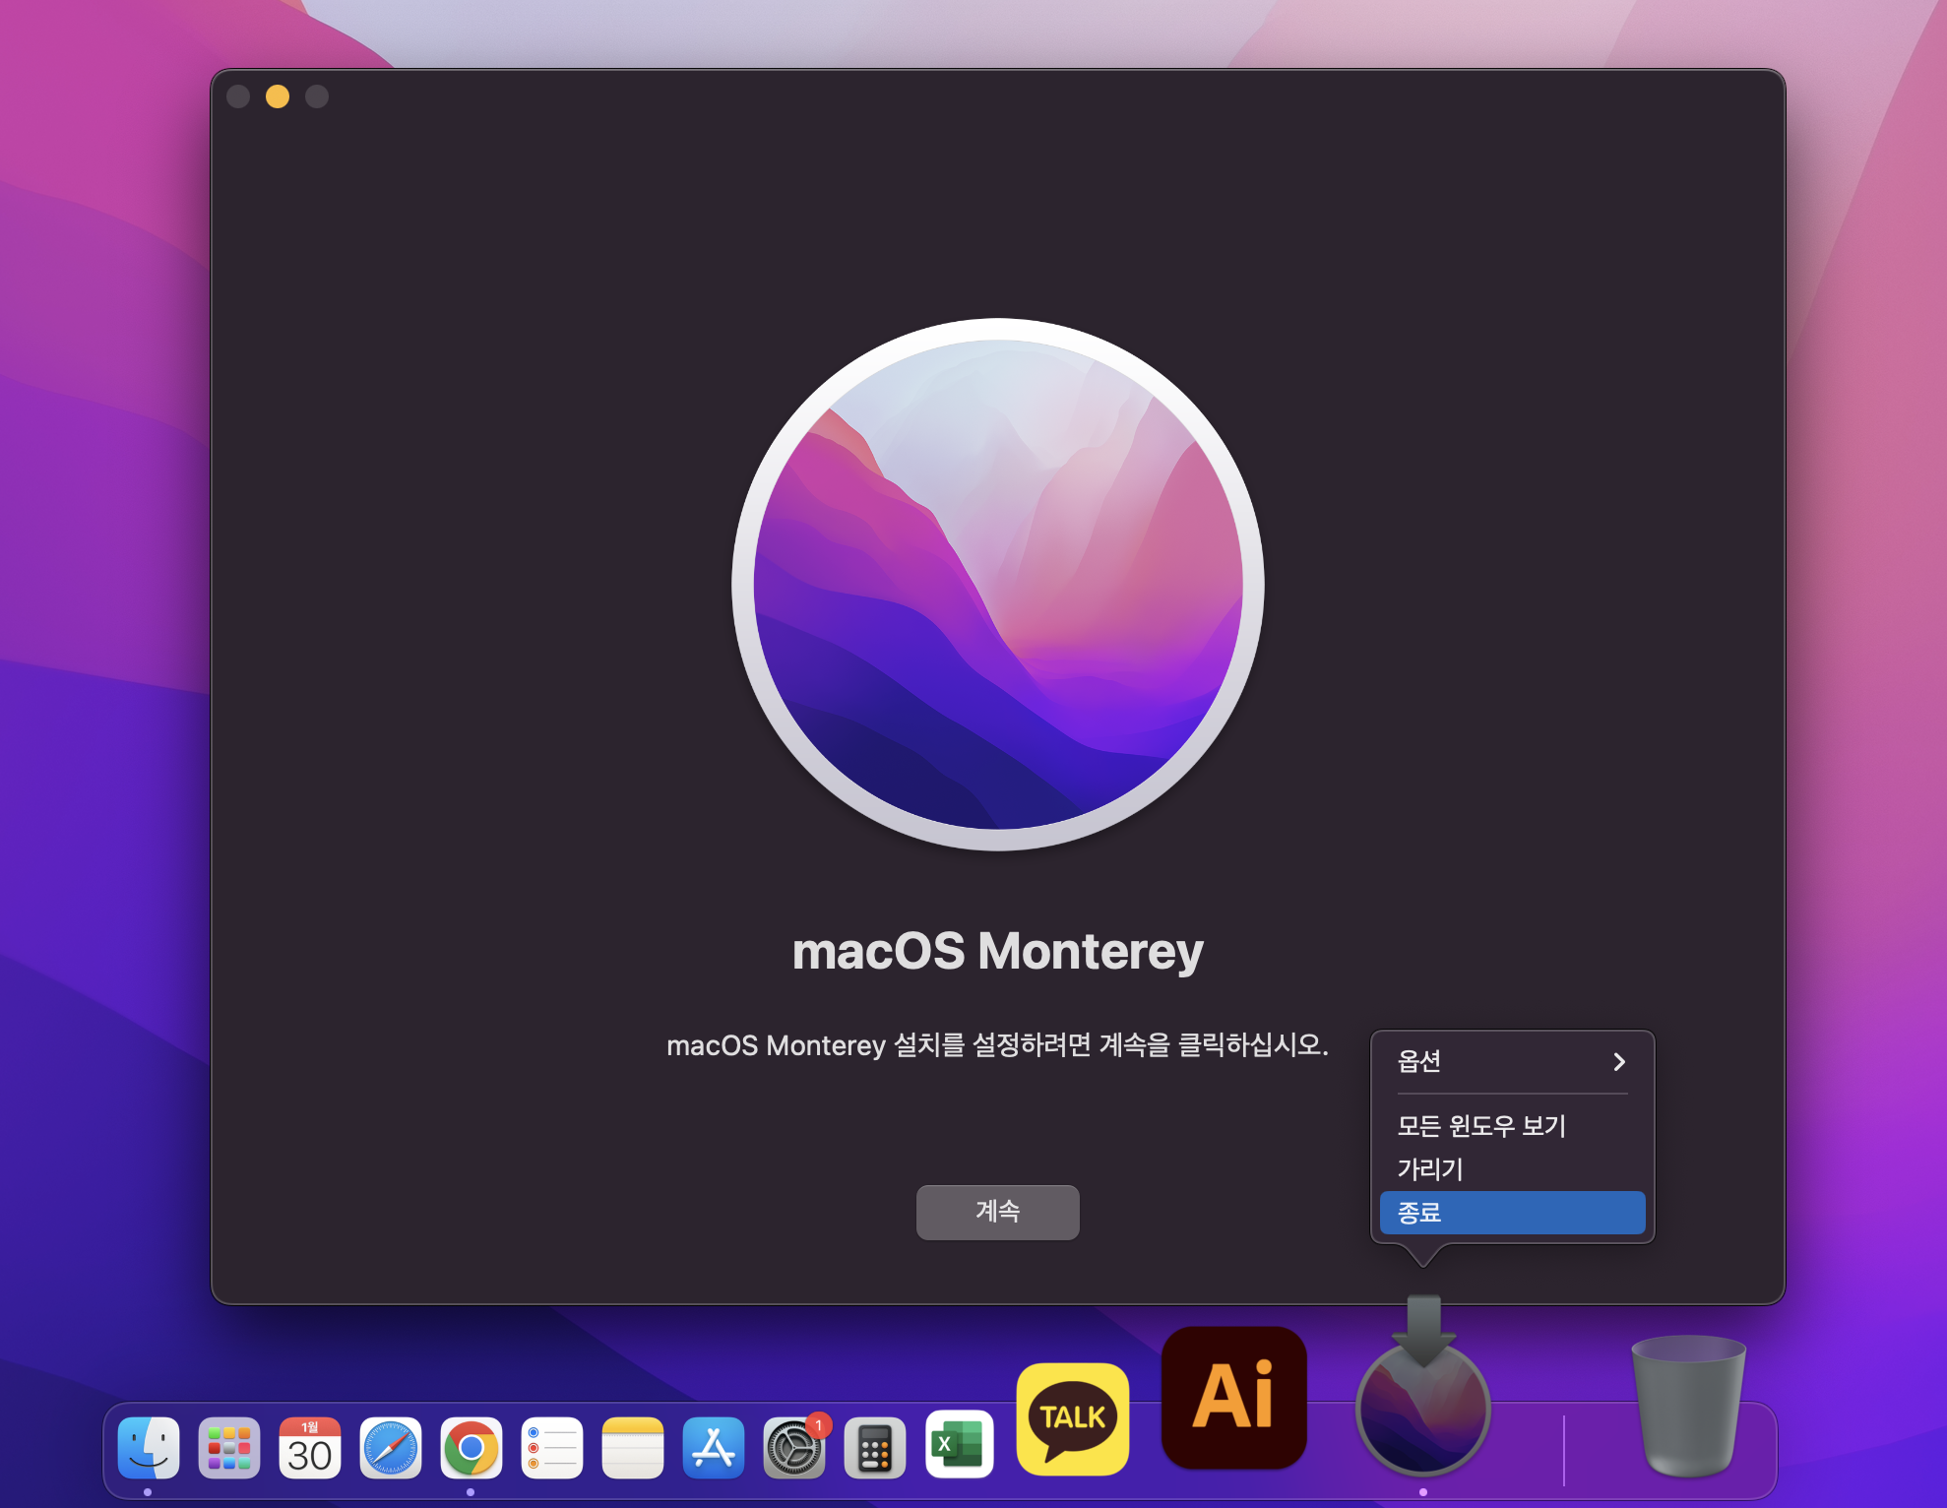Open KakaoTalk from the dock
This screenshot has width=1947, height=1508.
click(x=1073, y=1418)
